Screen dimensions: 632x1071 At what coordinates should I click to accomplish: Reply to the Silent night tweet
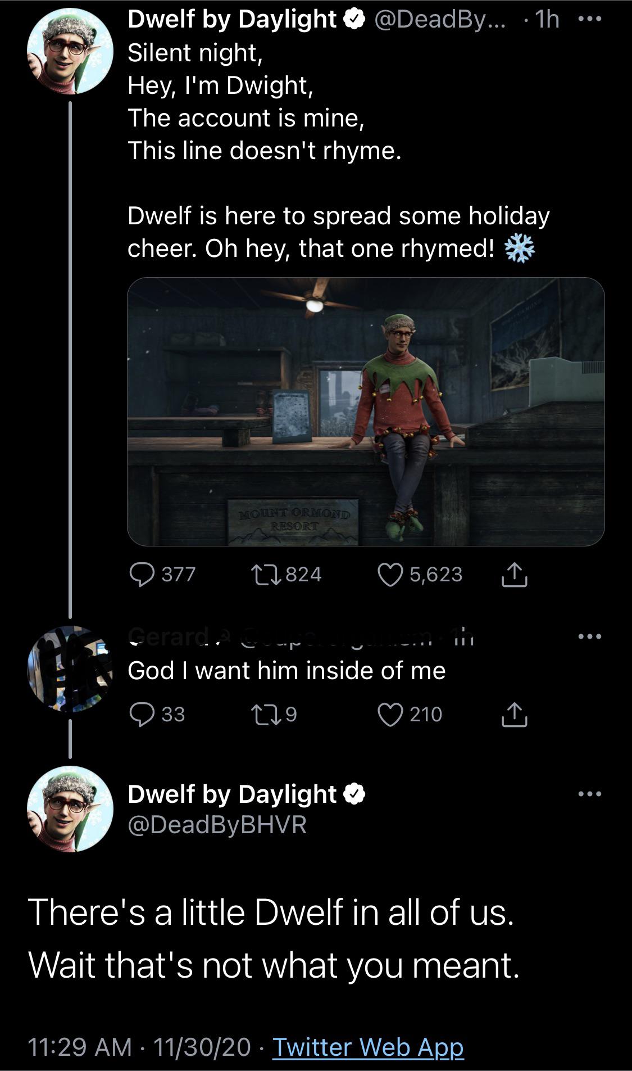(x=143, y=575)
